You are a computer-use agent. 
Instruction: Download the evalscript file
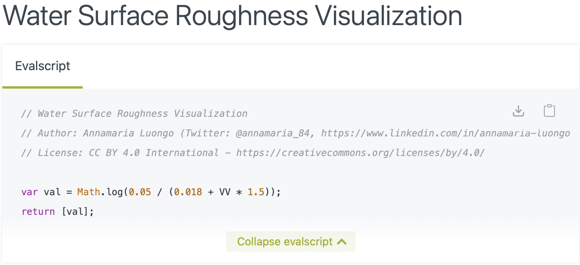pos(518,111)
